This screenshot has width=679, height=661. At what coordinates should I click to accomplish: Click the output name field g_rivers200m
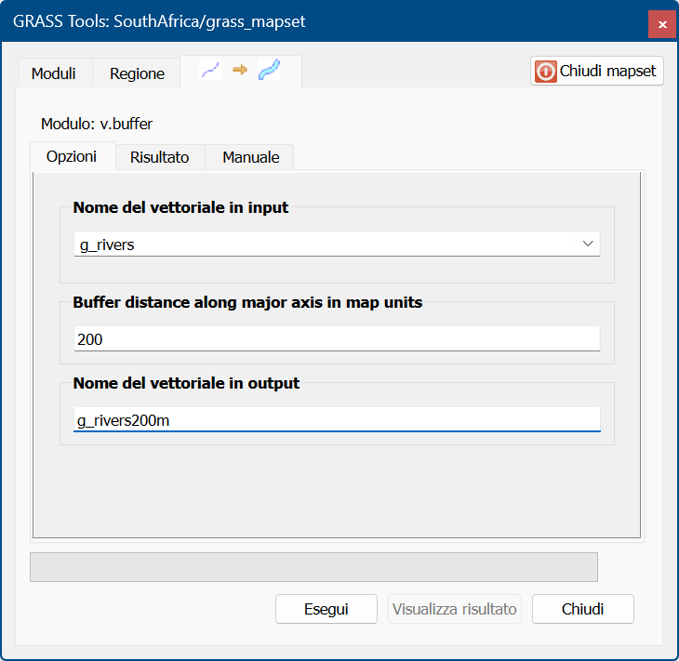tap(337, 420)
